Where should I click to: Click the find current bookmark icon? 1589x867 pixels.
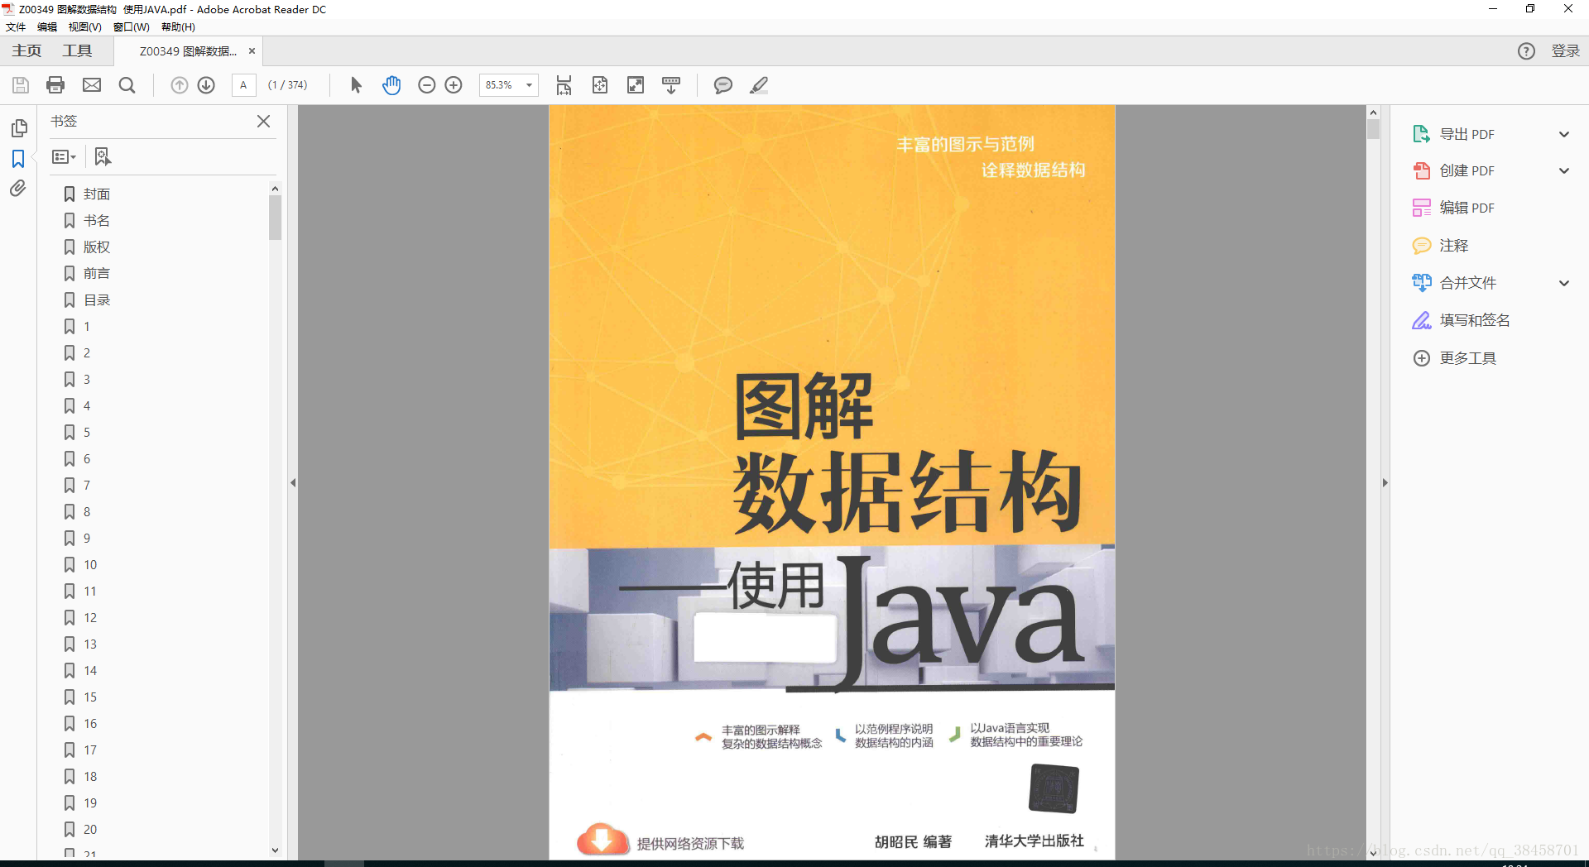103,156
